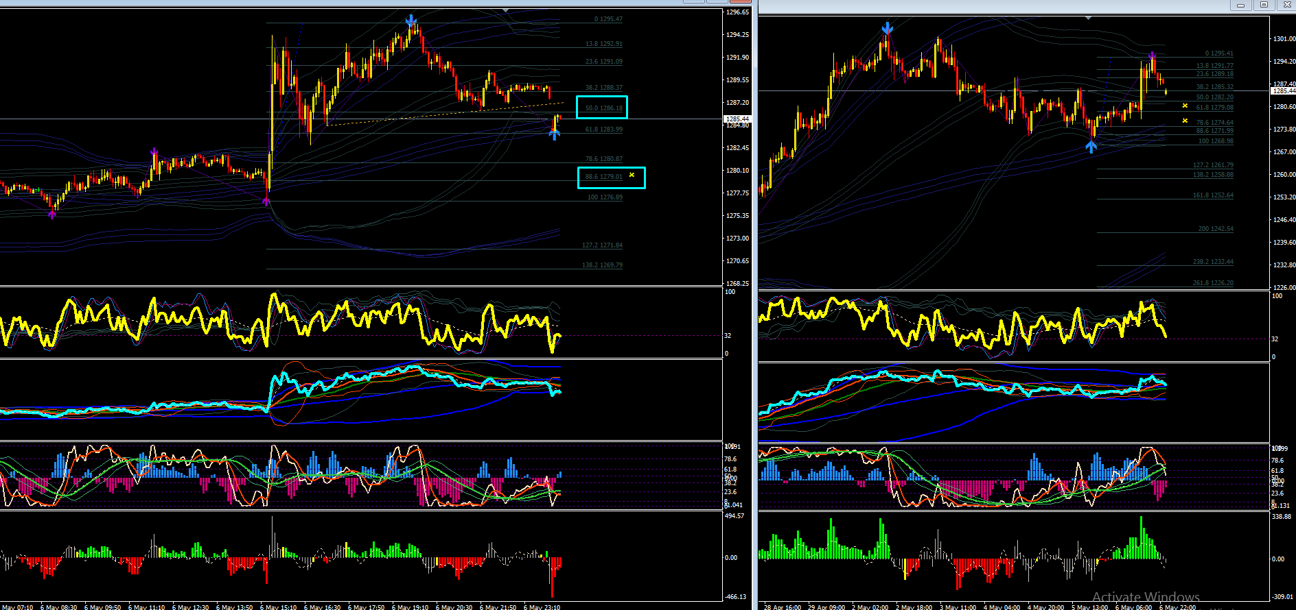The height and width of the screenshot is (610, 1296).
Task: Click the 261.8 1226.20 Fibonacci label
Action: point(1213,283)
